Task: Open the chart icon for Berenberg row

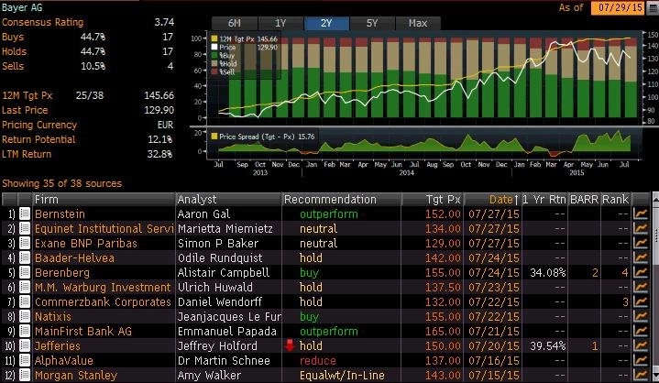Action: click(641, 272)
